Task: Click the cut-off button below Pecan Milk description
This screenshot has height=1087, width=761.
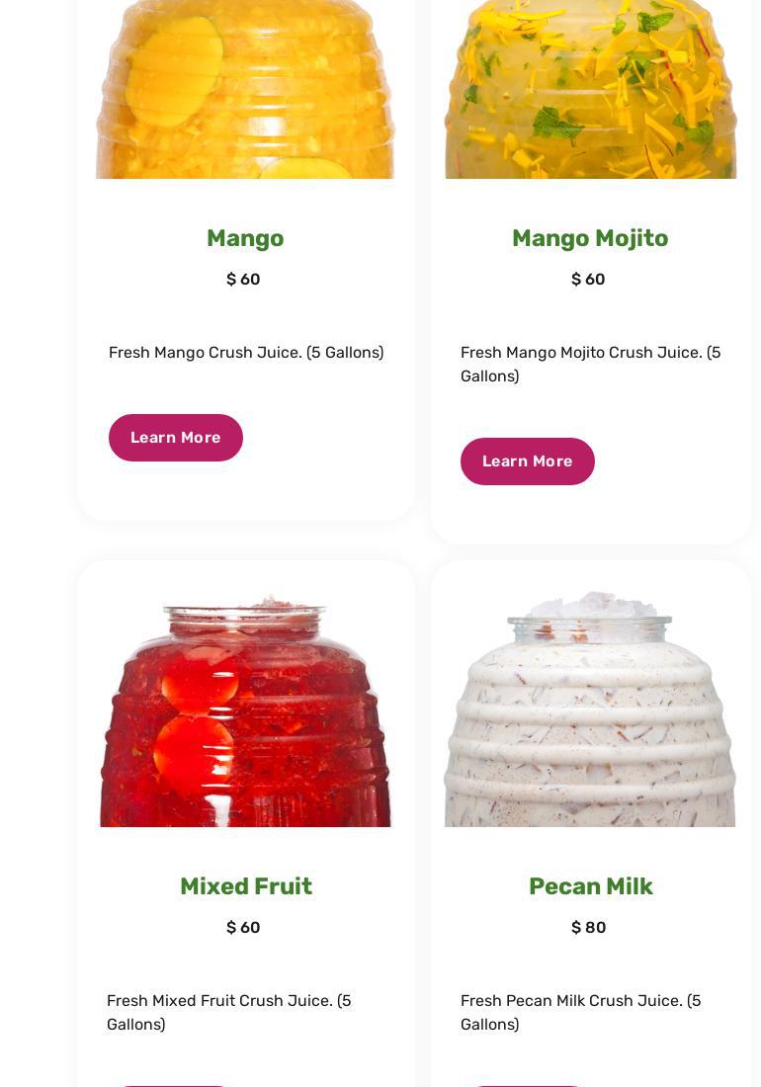Action: coord(528,1085)
